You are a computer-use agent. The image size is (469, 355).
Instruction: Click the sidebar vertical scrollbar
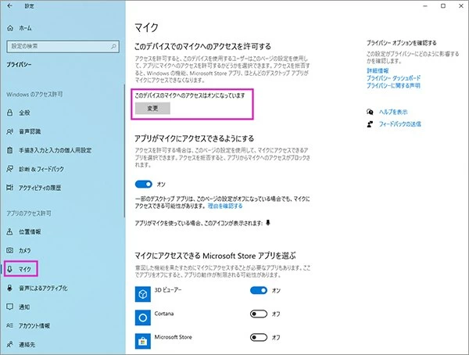click(x=124, y=151)
